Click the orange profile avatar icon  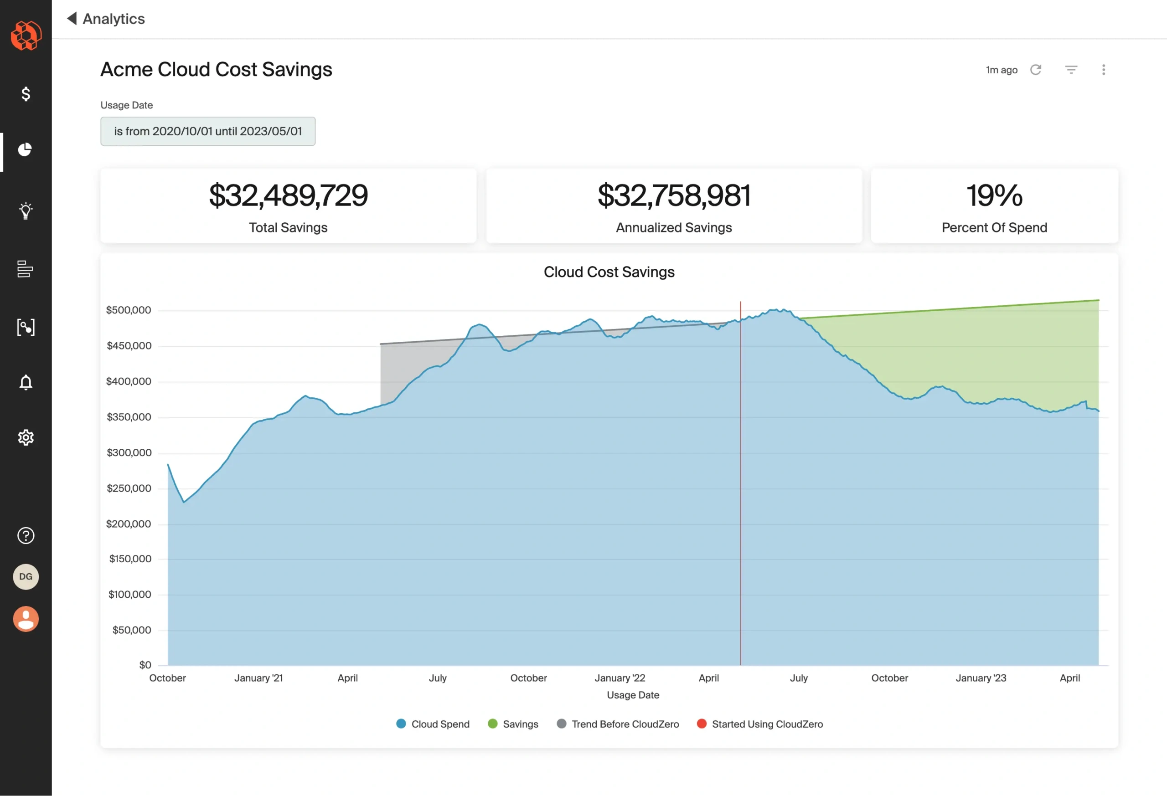point(26,619)
